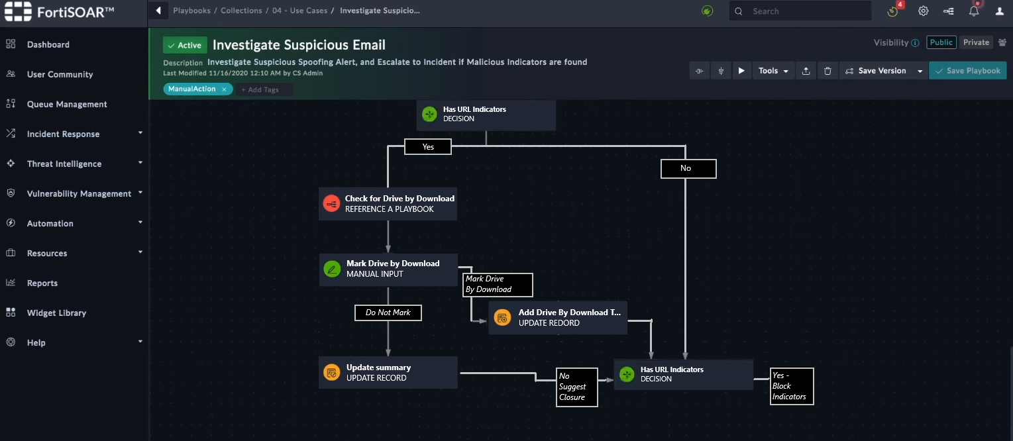Click the back arrow before Playbooks breadcrumb
The height and width of the screenshot is (441, 1013).
158,11
